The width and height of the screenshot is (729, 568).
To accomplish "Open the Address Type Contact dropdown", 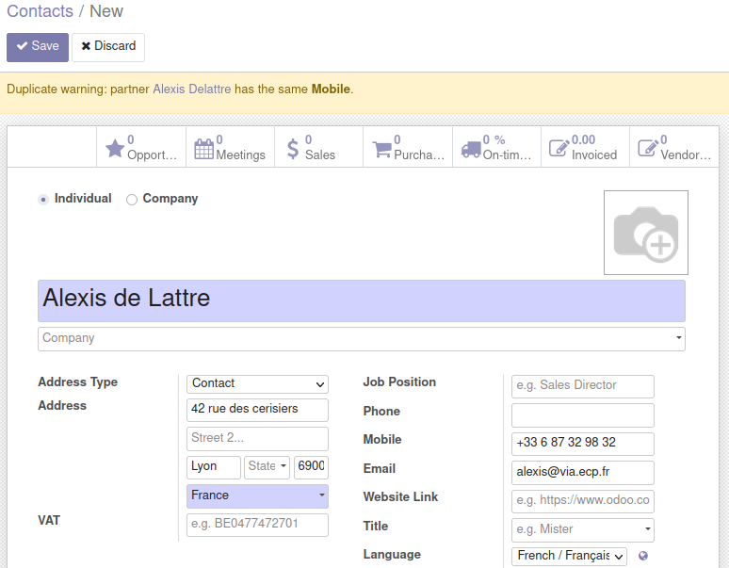I will (x=257, y=384).
